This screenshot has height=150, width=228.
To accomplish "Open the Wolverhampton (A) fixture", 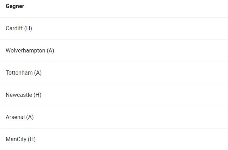I will [x=30, y=51].
